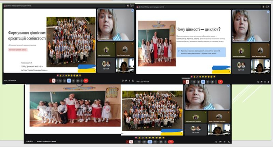This screenshot has width=273, height=147.
Task: Click camera button in the bottom Meet window
Action: [x=139, y=142]
